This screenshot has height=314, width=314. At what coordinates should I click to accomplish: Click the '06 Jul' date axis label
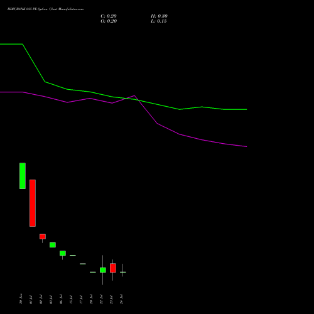coord(61,300)
